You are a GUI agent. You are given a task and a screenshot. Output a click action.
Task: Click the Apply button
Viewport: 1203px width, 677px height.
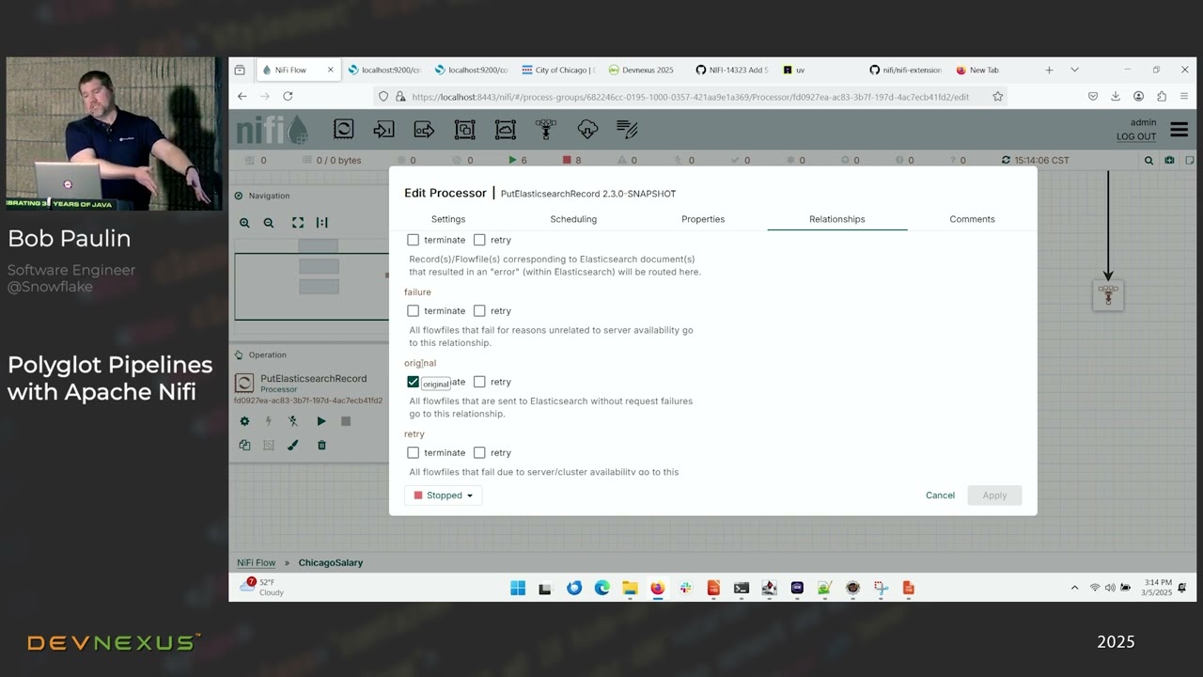pos(994,496)
